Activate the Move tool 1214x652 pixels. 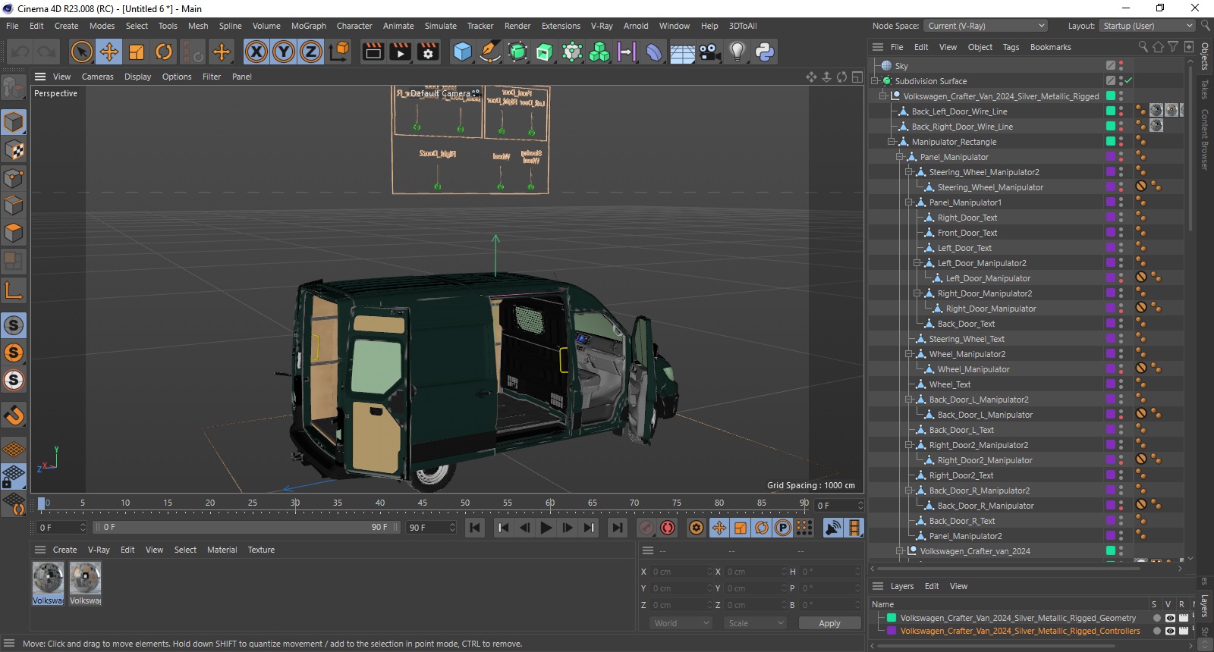(109, 52)
